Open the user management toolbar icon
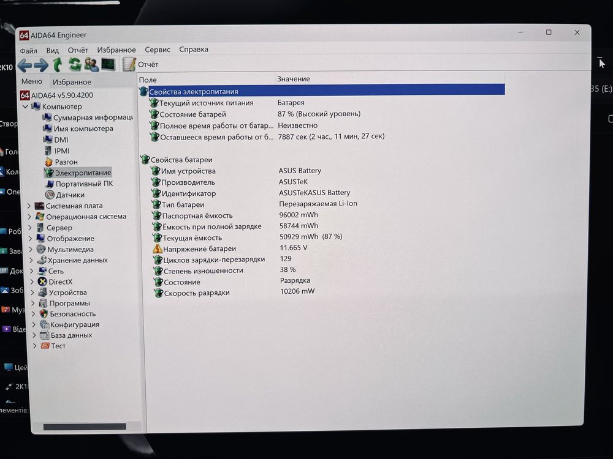 pyautogui.click(x=91, y=64)
